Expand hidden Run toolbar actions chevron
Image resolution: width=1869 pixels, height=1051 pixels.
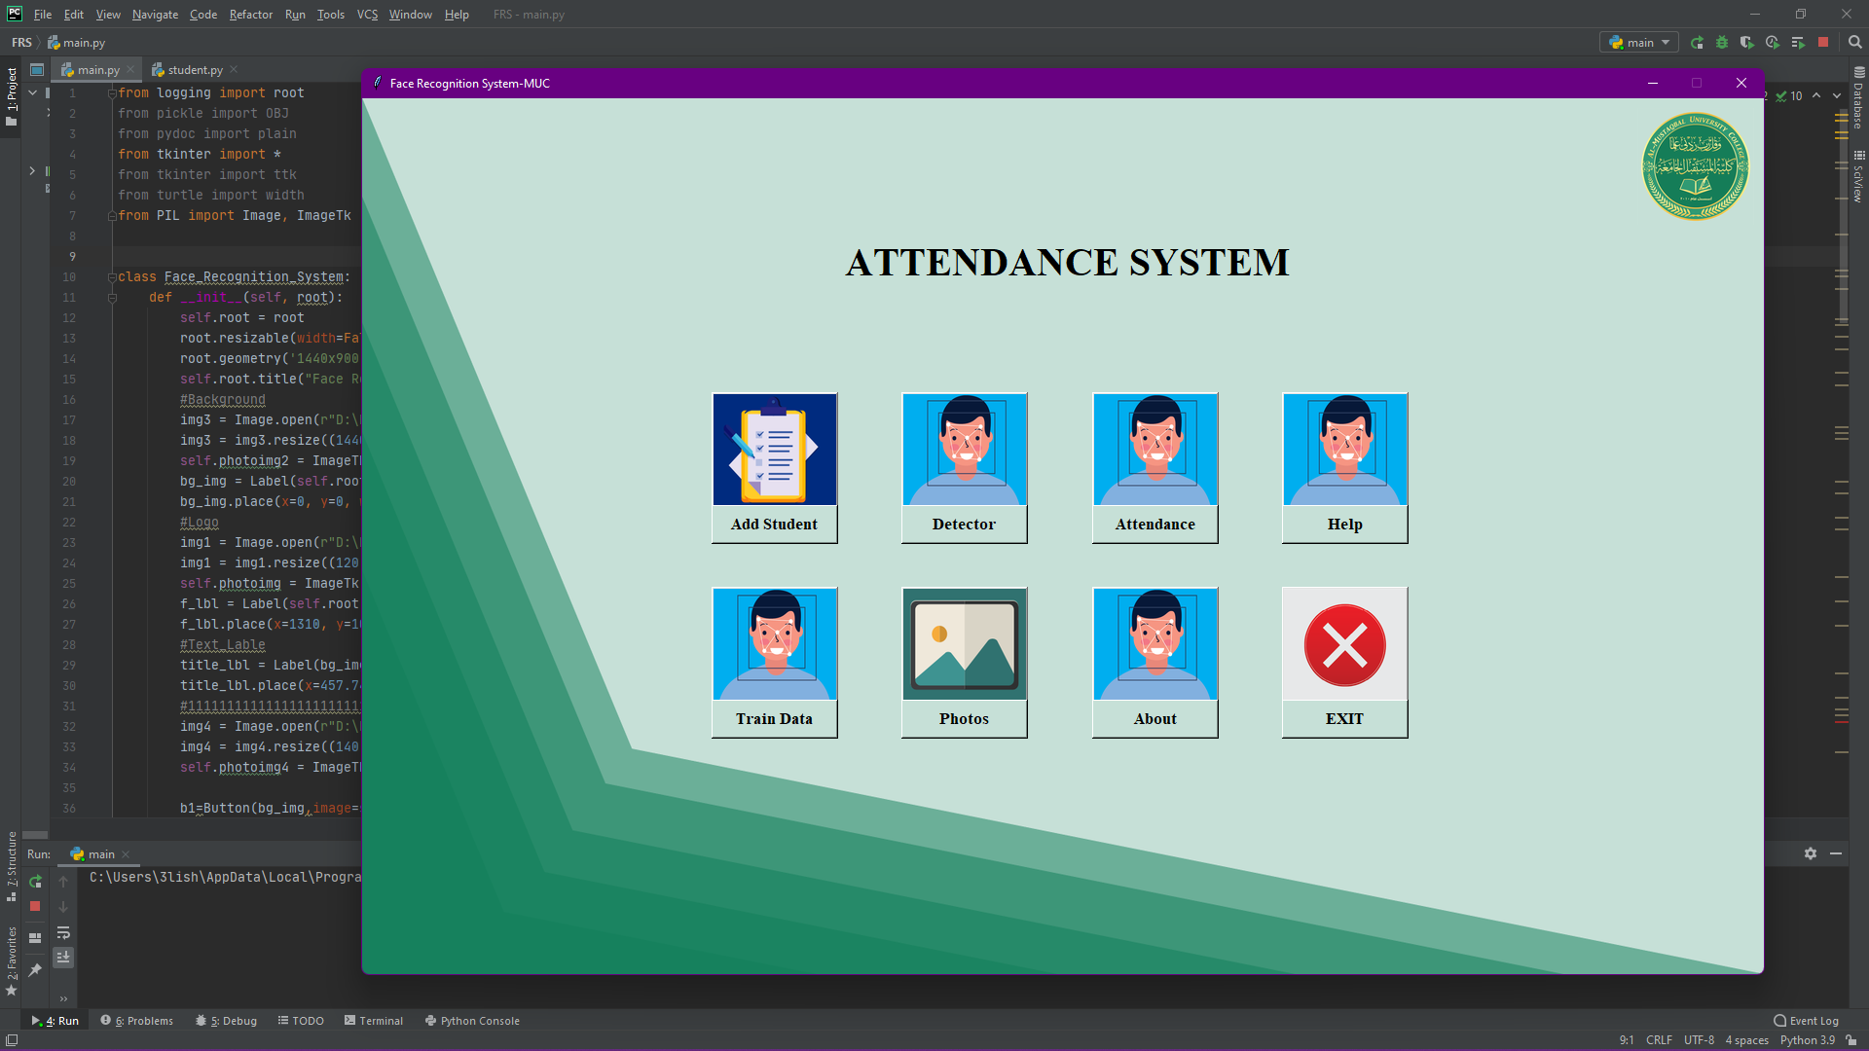tap(63, 998)
